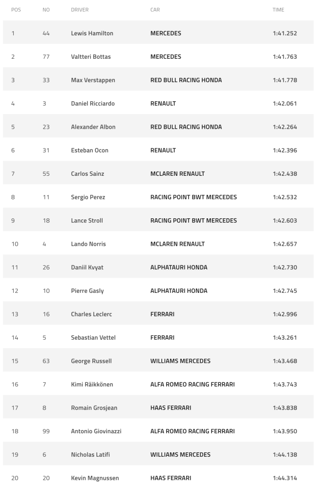Select Lance Stroll's name
The height and width of the screenshot is (492, 317).
tap(87, 220)
